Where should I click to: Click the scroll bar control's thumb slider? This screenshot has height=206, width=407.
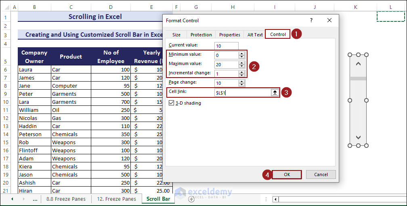[358, 78]
